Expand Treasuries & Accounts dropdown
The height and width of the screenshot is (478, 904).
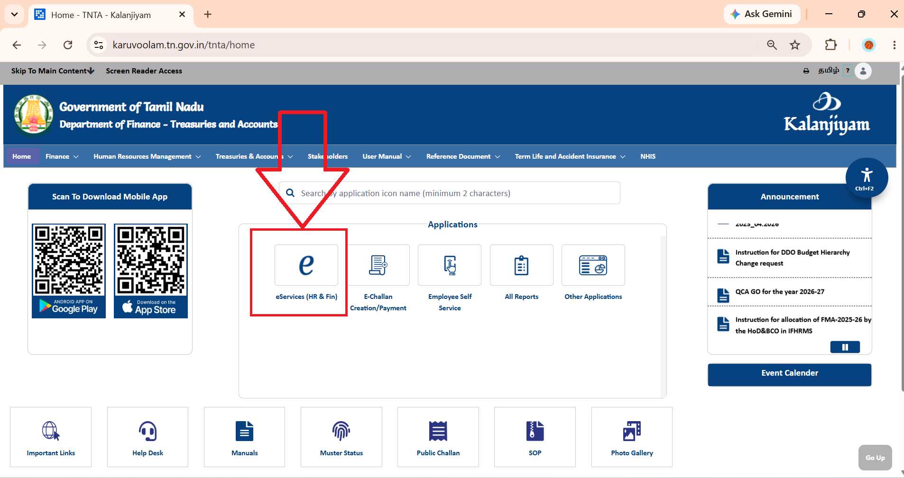(254, 156)
